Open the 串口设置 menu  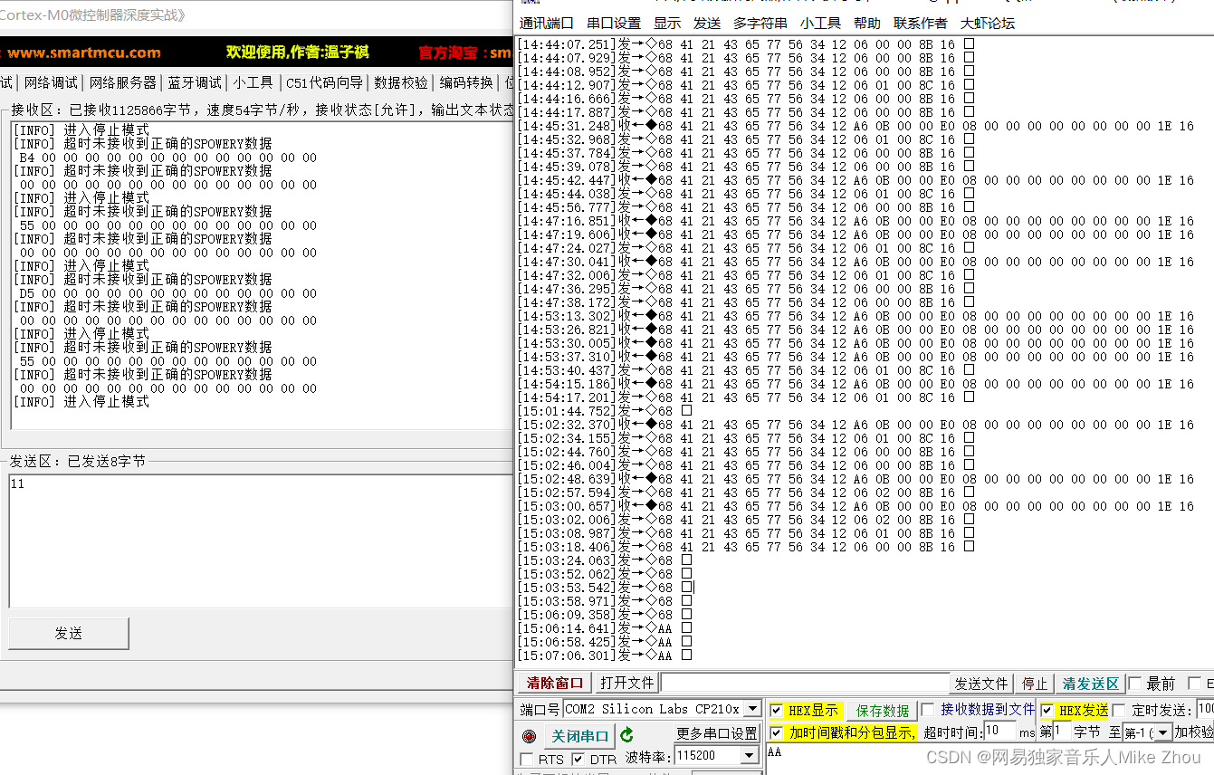click(x=614, y=24)
